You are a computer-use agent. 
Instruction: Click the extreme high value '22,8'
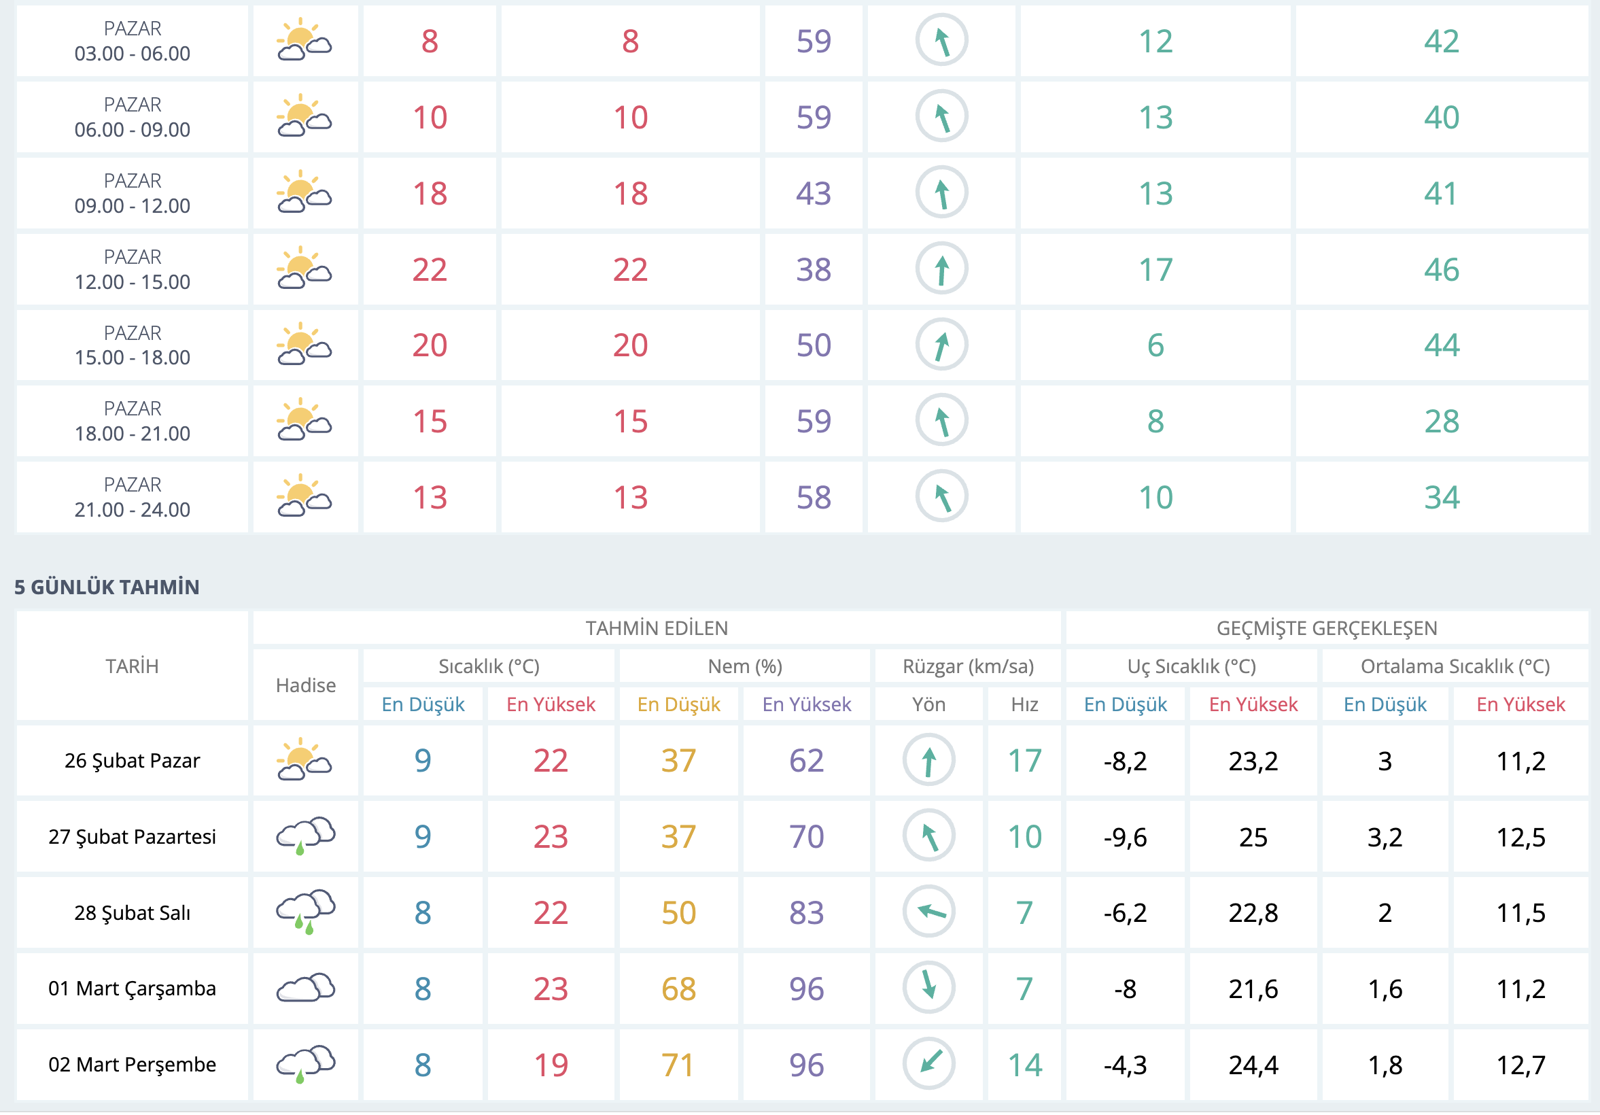click(x=1253, y=913)
